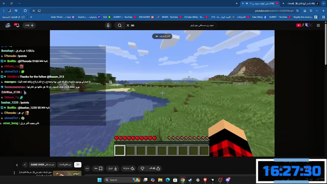Click the browser forward arrow

coord(317,11)
